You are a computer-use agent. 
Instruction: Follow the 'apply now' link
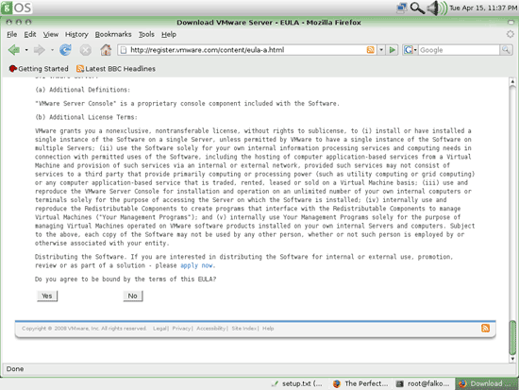196,265
